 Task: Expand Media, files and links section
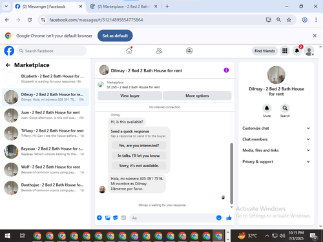coord(276,150)
